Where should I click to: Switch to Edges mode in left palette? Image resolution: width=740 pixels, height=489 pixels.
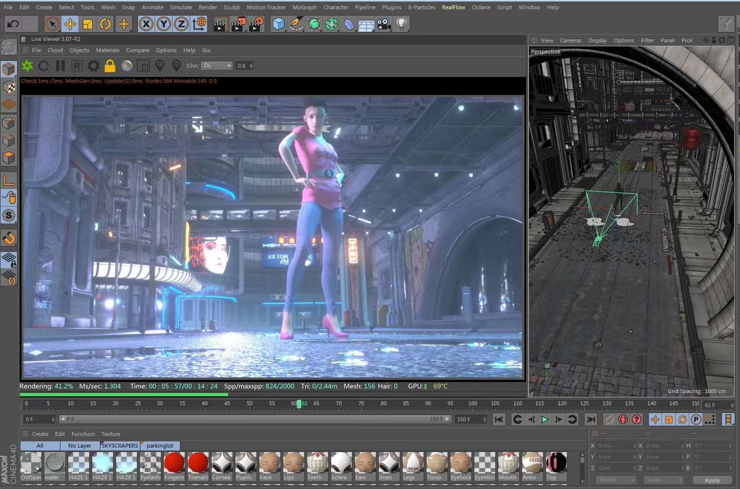coord(9,140)
